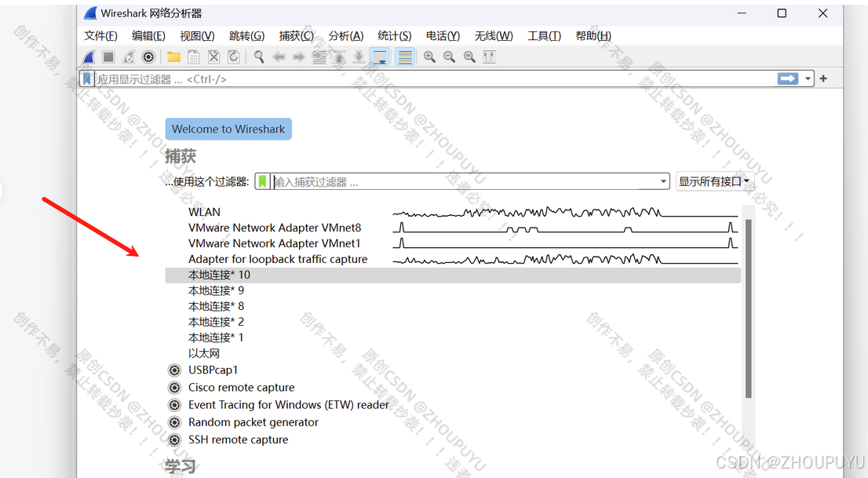Open the 帮助(H) menu

[x=593, y=36]
